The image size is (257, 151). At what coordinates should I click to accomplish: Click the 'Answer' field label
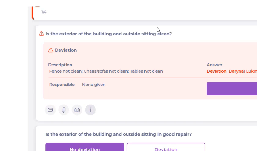(214, 65)
